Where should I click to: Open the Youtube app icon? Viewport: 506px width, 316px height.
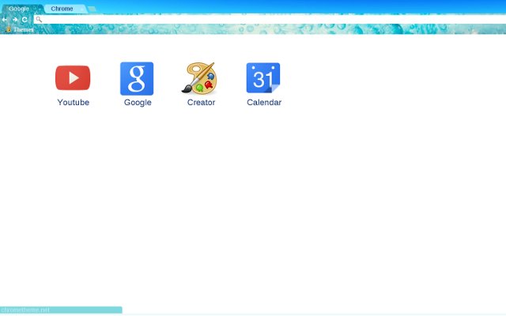point(73,77)
